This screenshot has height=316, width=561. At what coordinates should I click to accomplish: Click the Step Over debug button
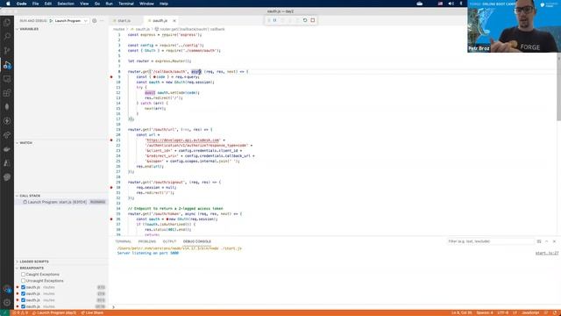pos(282,20)
